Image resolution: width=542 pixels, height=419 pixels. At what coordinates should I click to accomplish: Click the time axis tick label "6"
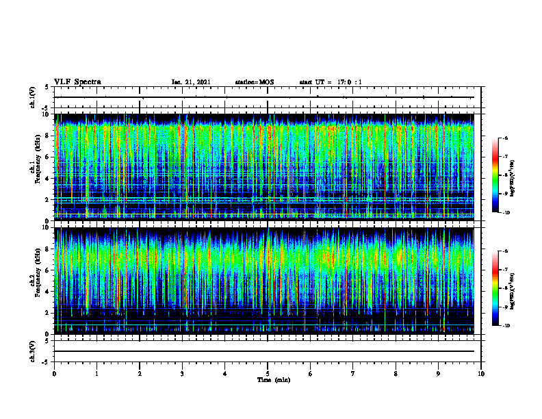point(311,374)
